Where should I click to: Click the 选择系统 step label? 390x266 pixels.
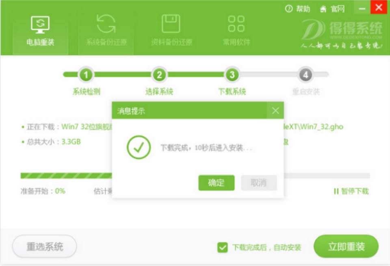(159, 92)
